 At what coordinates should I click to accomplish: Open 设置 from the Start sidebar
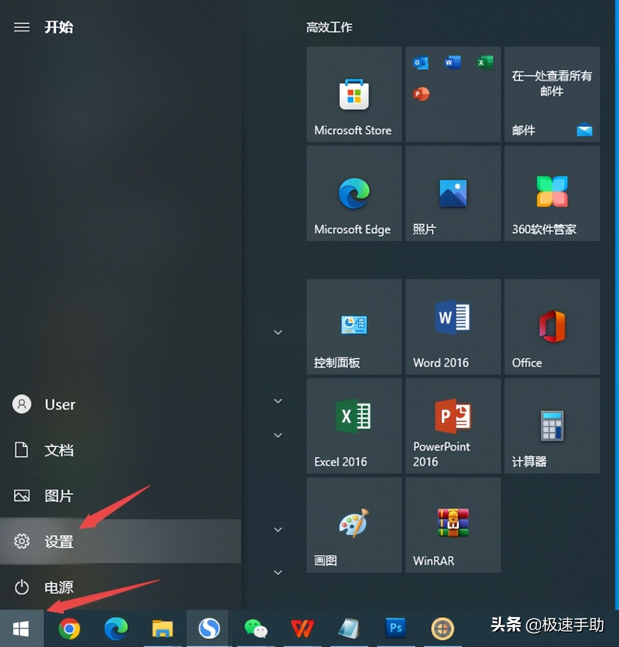point(59,541)
